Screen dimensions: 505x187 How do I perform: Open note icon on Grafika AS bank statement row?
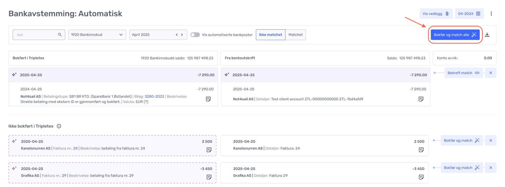(421, 177)
